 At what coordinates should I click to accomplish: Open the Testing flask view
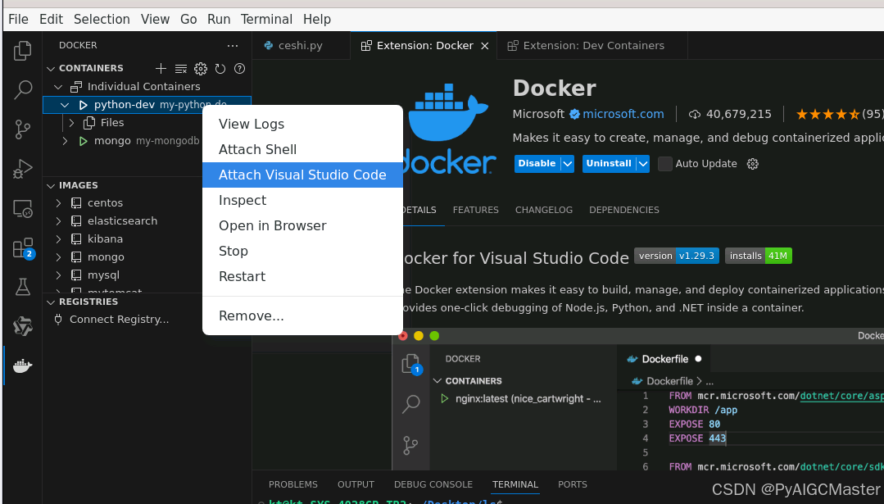point(23,287)
